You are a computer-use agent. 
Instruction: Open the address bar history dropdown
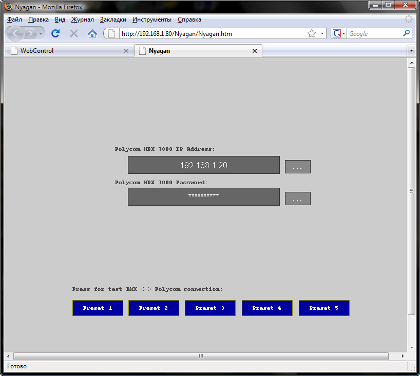coord(322,34)
